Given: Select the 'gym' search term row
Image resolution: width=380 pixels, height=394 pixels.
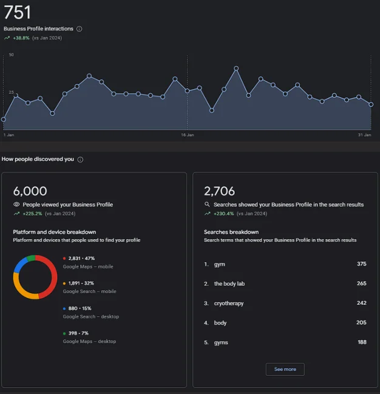Looking at the screenshot, I should click(285, 264).
